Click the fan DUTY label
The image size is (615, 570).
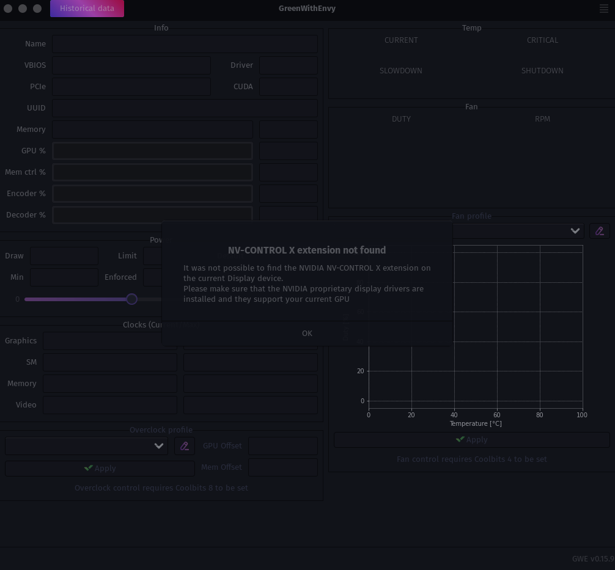point(401,119)
